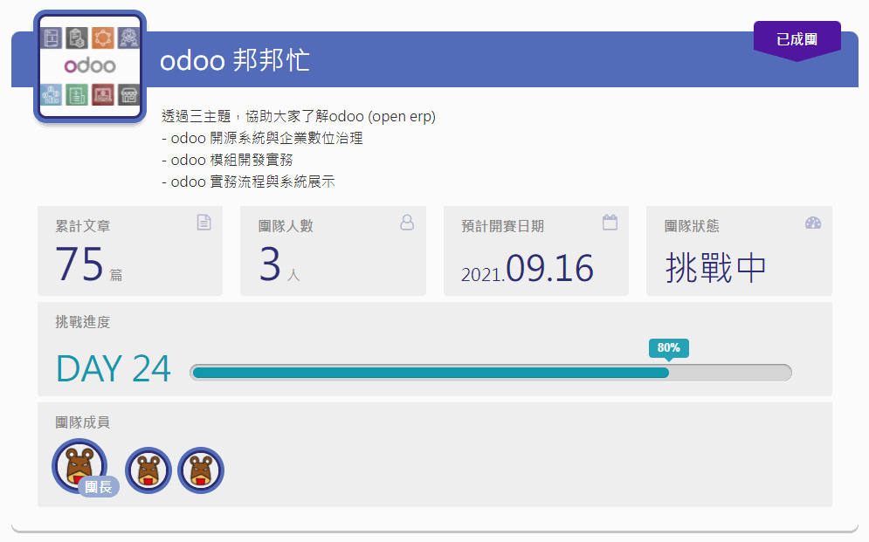
Task: Click the document icon on 累計文章 card
Action: 203,223
